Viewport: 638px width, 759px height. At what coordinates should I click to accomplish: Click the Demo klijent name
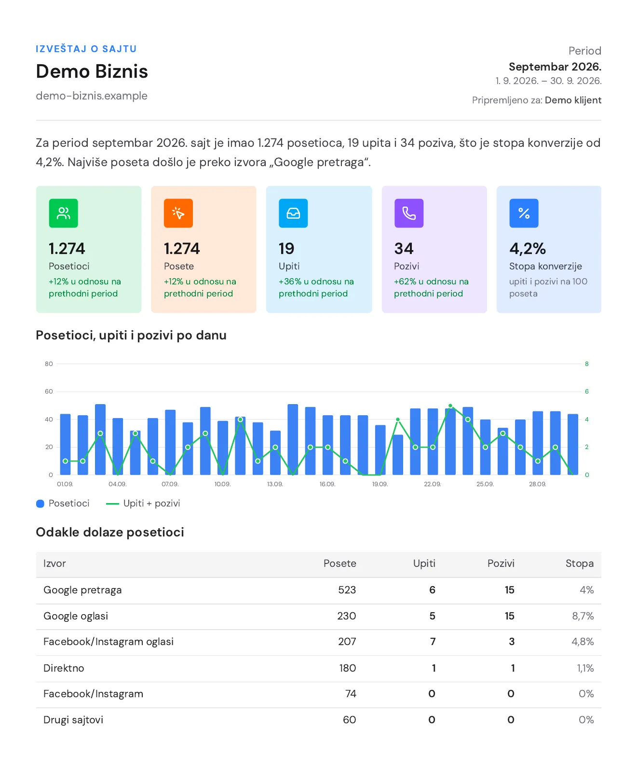pyautogui.click(x=573, y=100)
